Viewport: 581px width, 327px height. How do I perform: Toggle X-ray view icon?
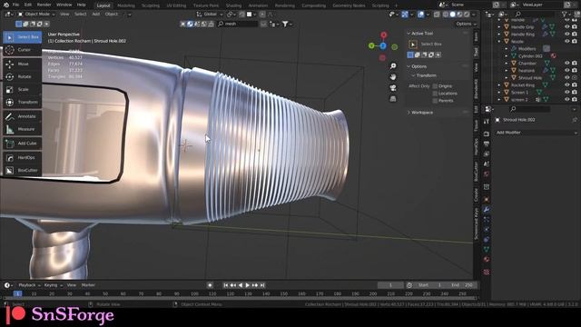(x=437, y=15)
